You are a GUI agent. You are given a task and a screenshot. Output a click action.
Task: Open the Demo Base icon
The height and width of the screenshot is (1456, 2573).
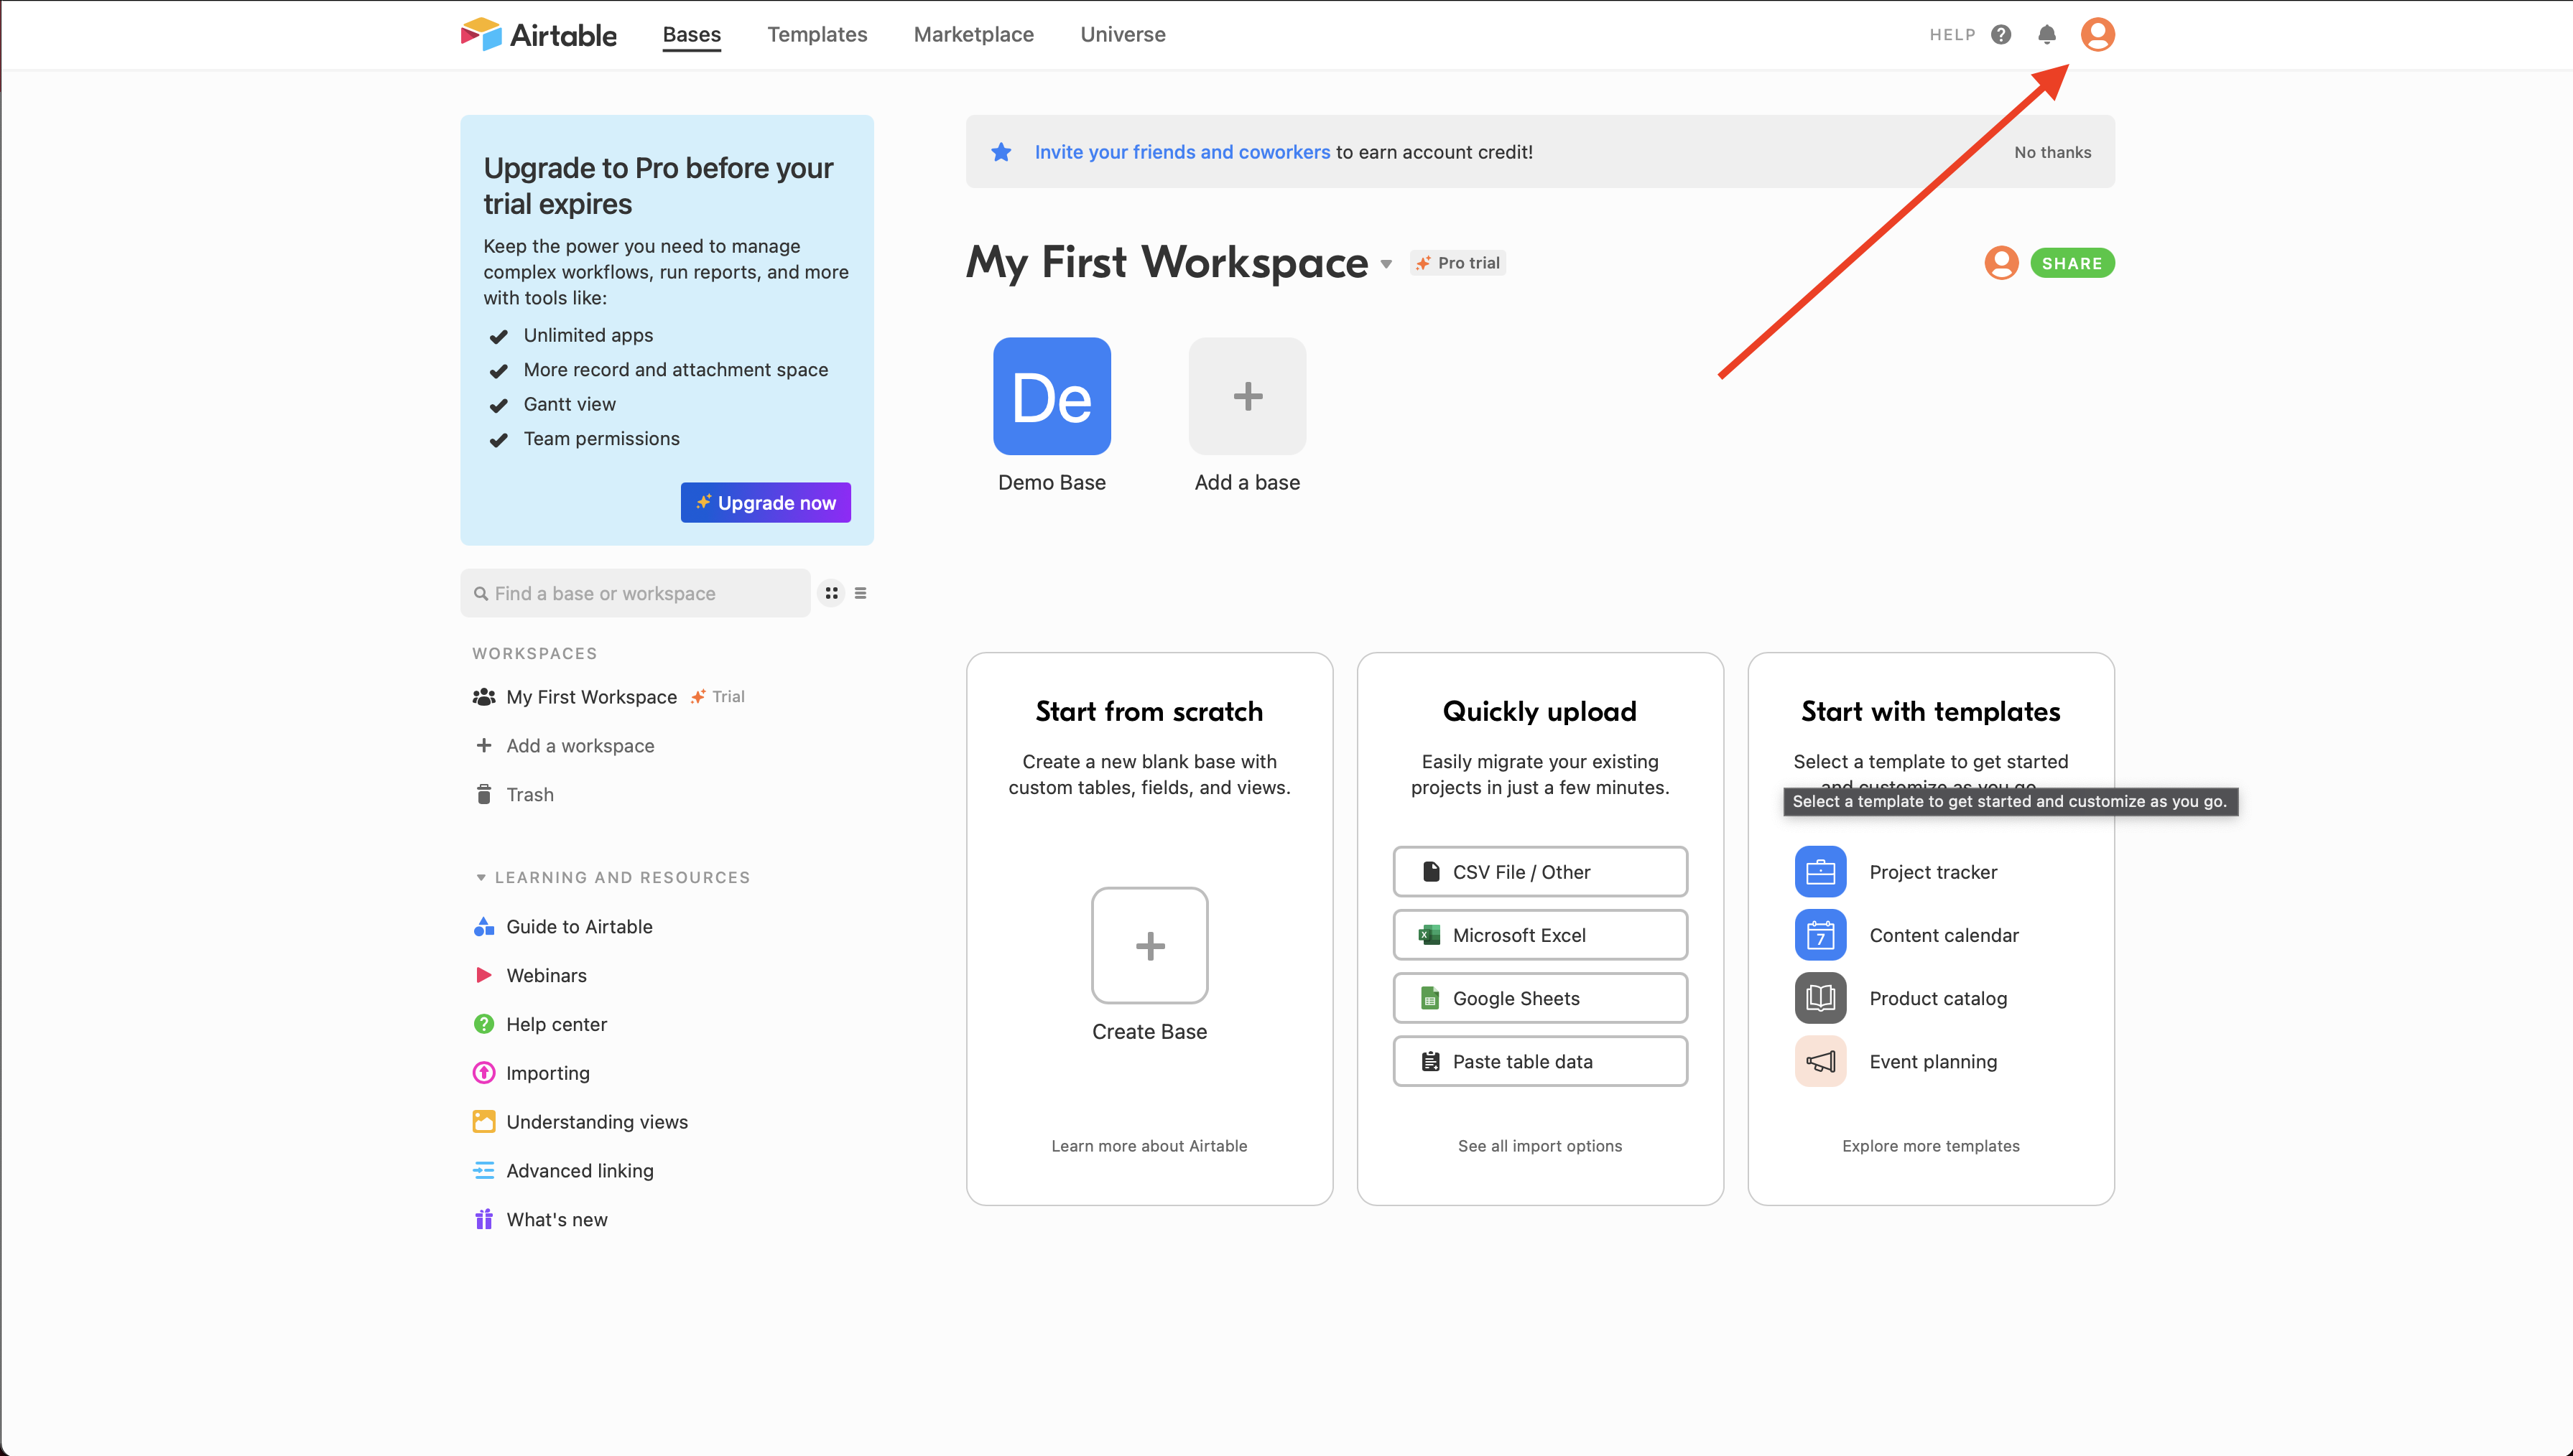(x=1052, y=396)
